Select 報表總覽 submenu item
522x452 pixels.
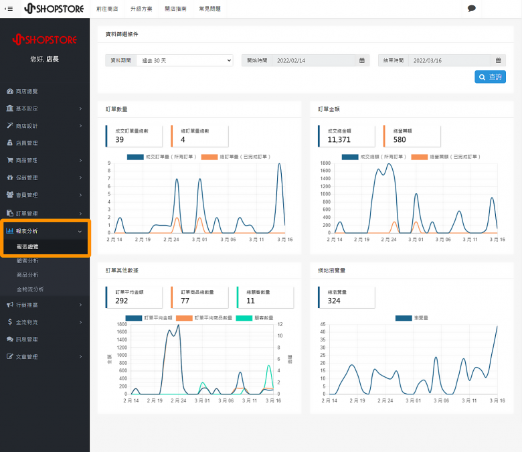(x=27, y=246)
